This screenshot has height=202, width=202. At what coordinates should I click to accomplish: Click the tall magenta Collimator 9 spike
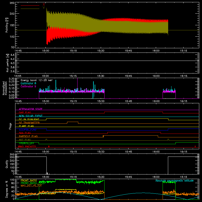77,84
